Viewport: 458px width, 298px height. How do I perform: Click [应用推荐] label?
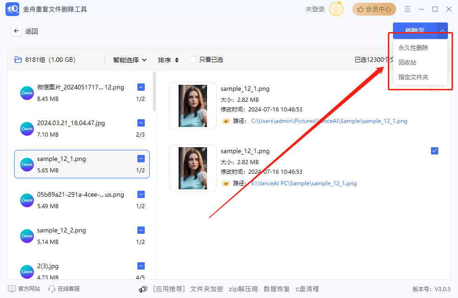coord(169,289)
